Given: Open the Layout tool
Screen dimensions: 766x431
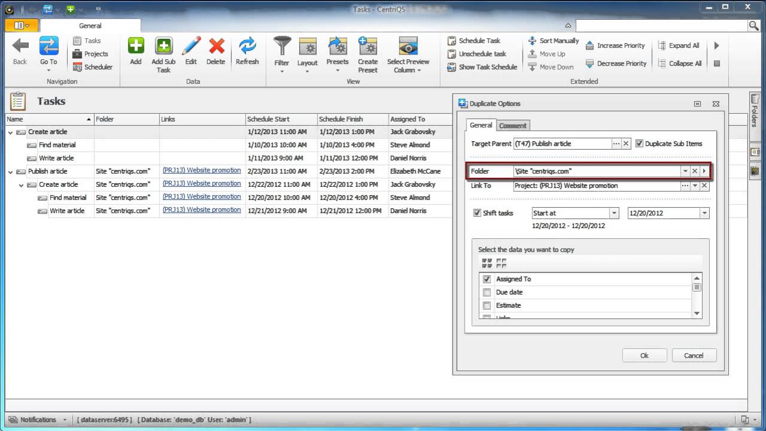Looking at the screenshot, I should (308, 54).
